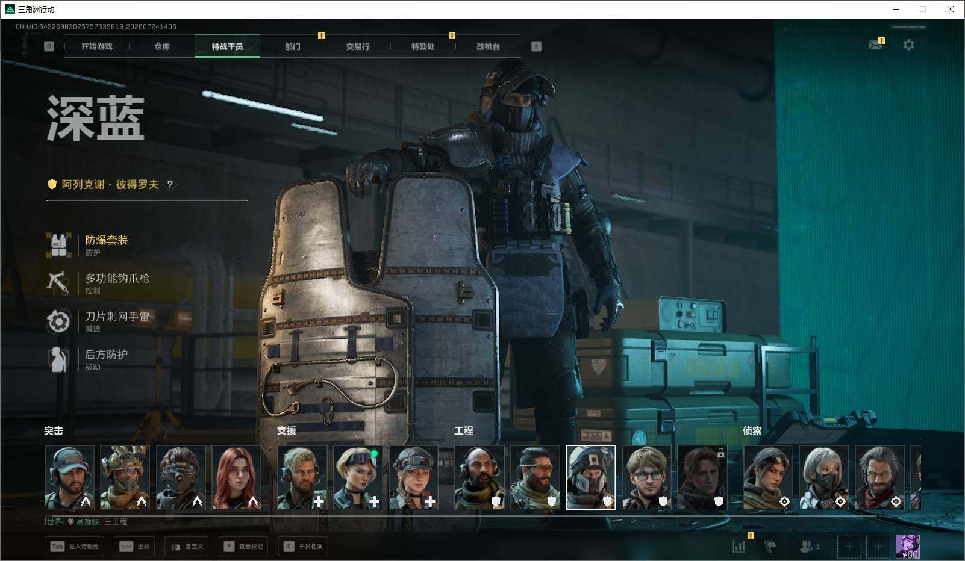The width and height of the screenshot is (965, 561).
Task: Click the 进入特勤处 button
Action: coord(75,546)
